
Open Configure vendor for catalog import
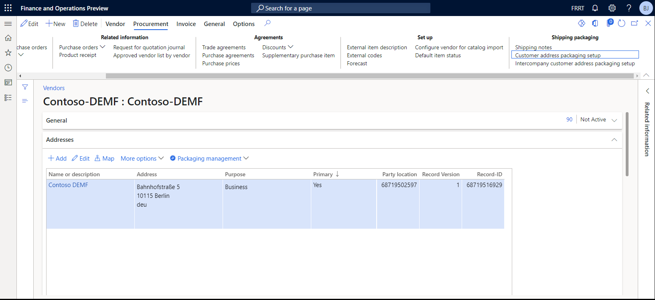[459, 47]
